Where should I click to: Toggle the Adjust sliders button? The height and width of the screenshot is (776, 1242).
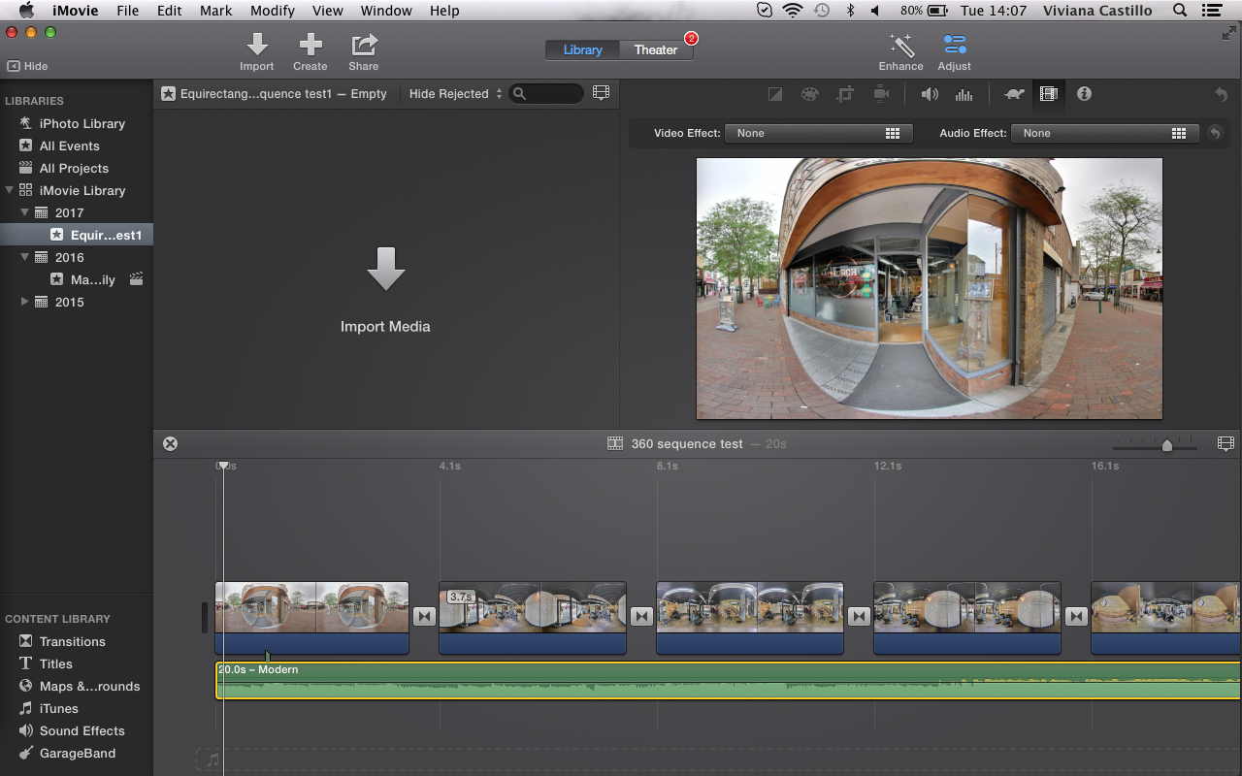coord(955,45)
